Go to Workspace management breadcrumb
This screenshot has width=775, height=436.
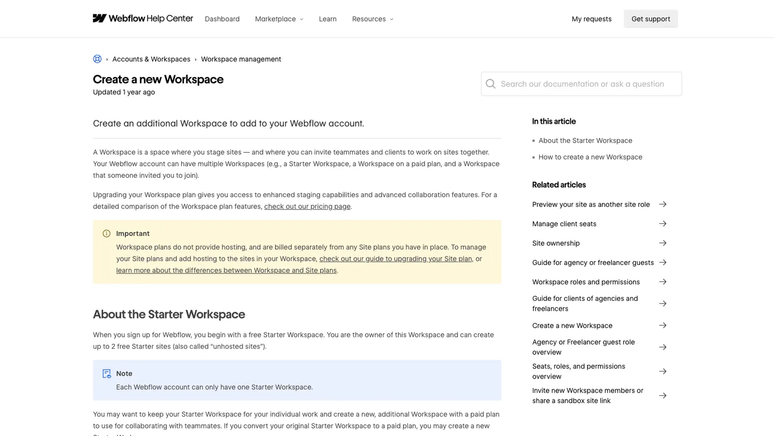(241, 59)
